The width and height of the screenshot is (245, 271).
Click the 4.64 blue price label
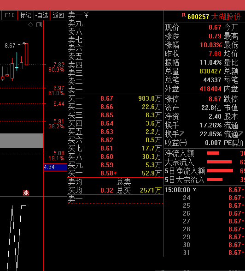click(x=55, y=167)
